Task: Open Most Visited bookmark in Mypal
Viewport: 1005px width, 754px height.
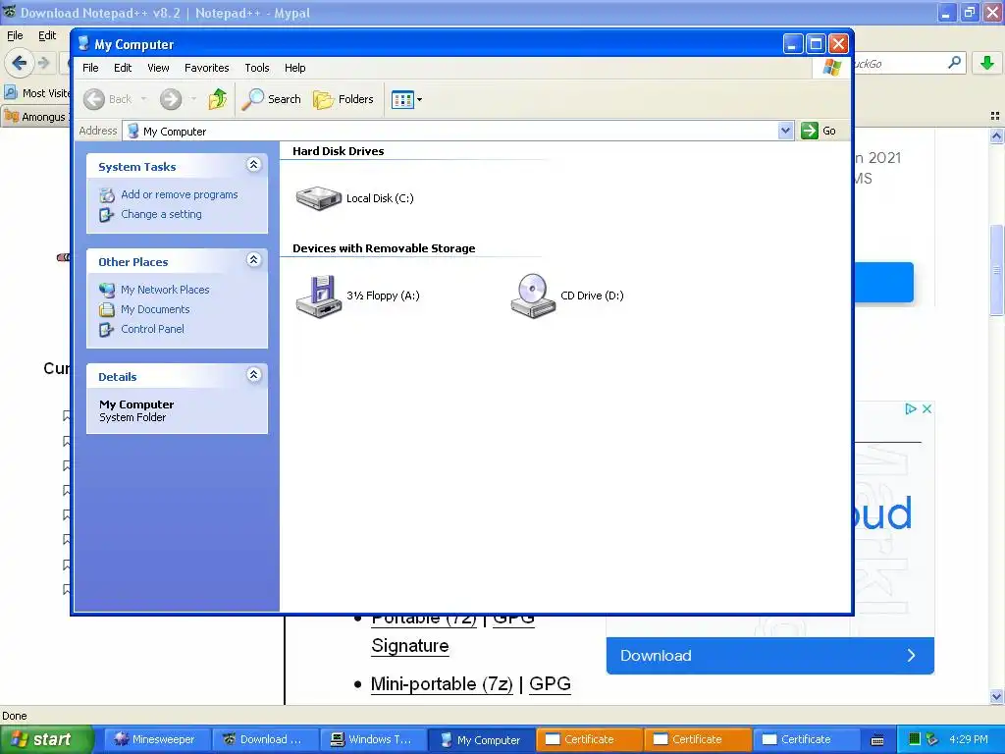Action: click(38, 93)
